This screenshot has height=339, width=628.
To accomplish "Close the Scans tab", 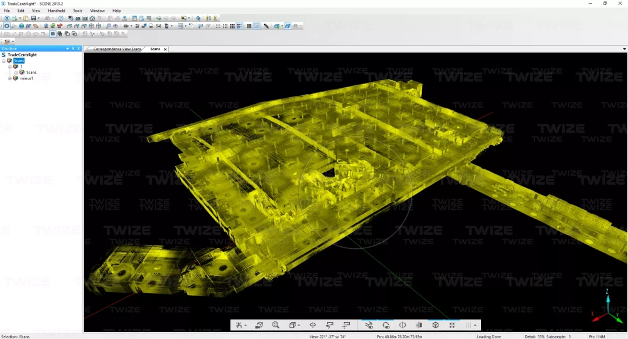I will (165, 49).
